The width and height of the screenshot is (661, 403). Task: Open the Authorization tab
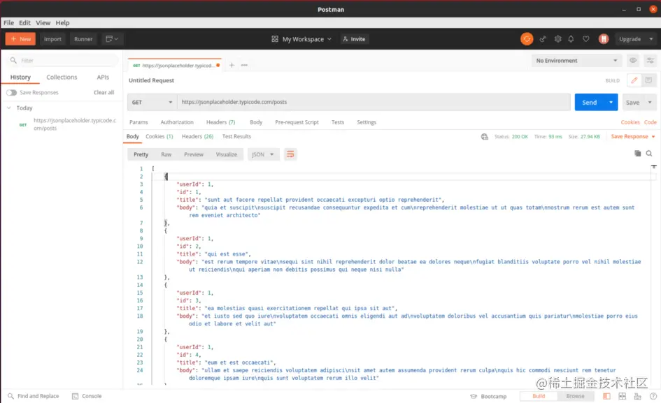[x=177, y=122]
